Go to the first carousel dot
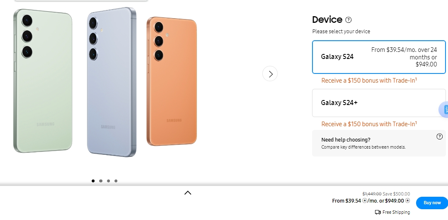Screen dimensions: 448x220 coord(93,181)
